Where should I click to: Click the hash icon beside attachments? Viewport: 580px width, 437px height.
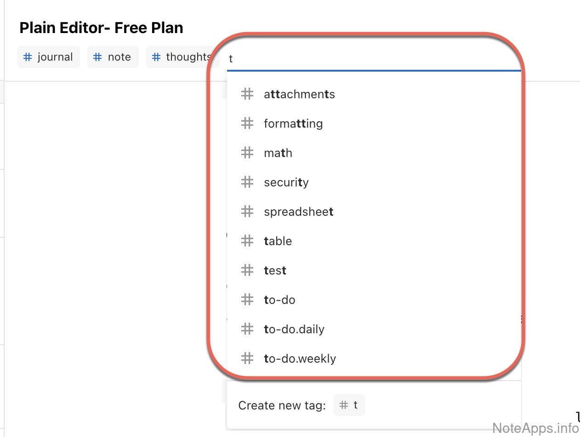(247, 94)
